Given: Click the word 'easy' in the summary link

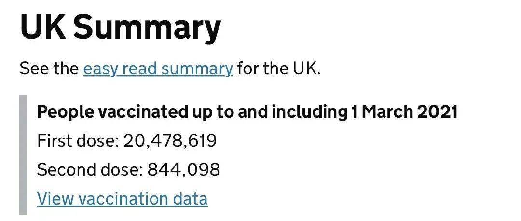Looking at the screenshot, I should (x=100, y=70).
